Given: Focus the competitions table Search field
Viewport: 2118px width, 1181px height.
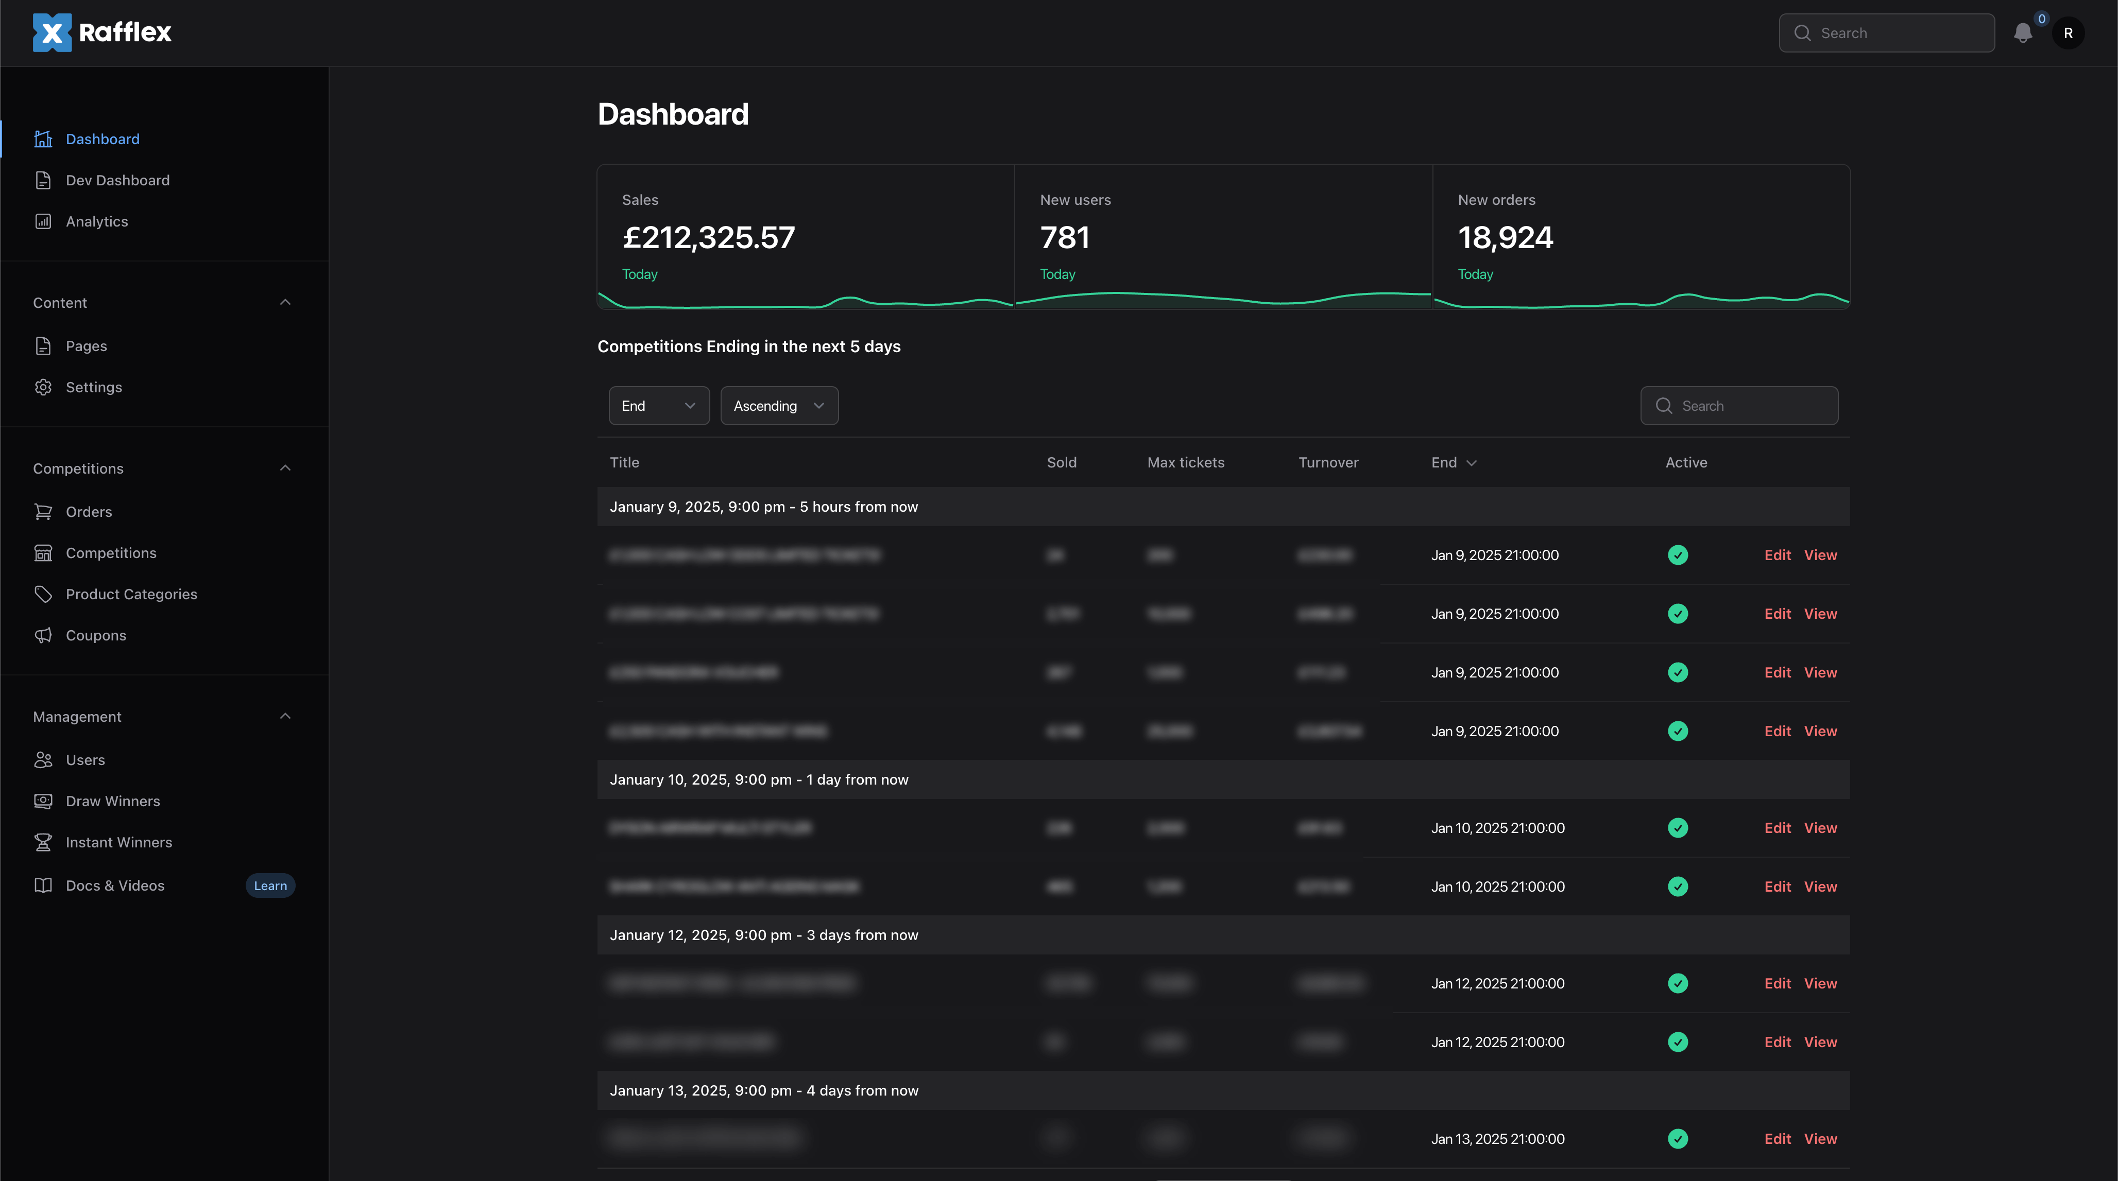Looking at the screenshot, I should pos(1739,406).
